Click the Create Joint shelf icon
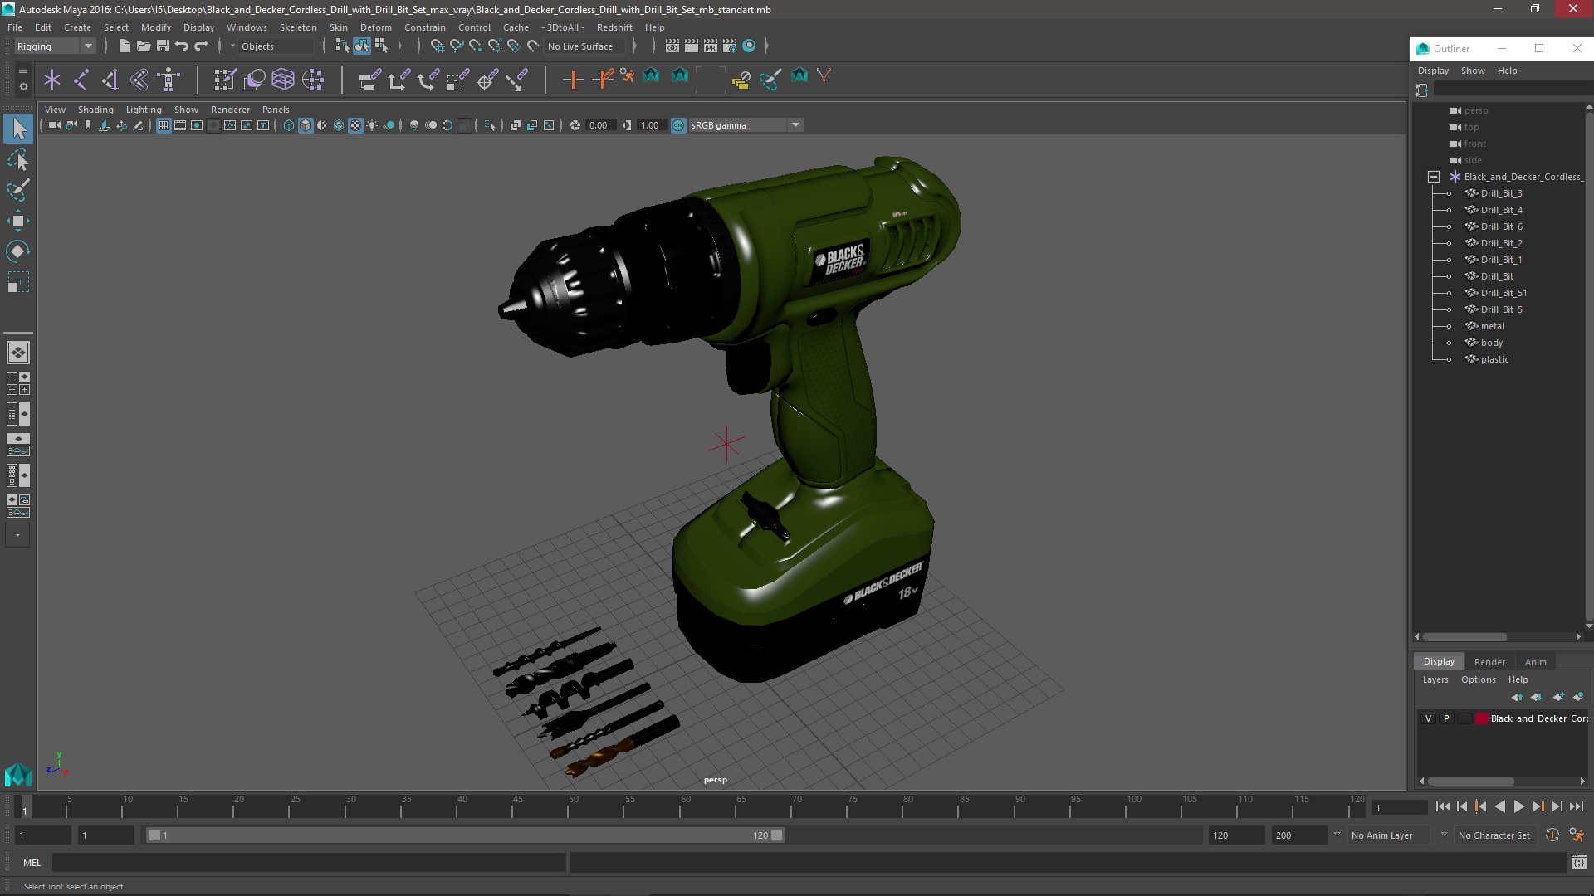 coord(81,80)
